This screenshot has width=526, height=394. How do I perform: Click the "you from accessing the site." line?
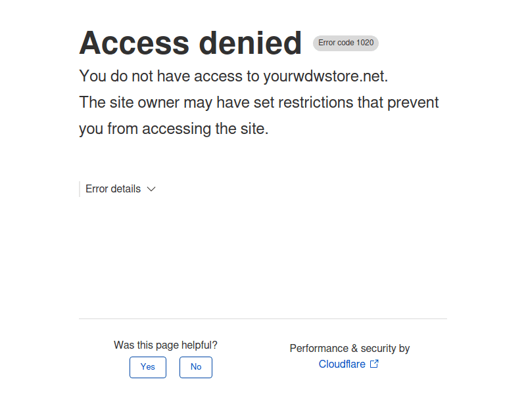coord(174,129)
